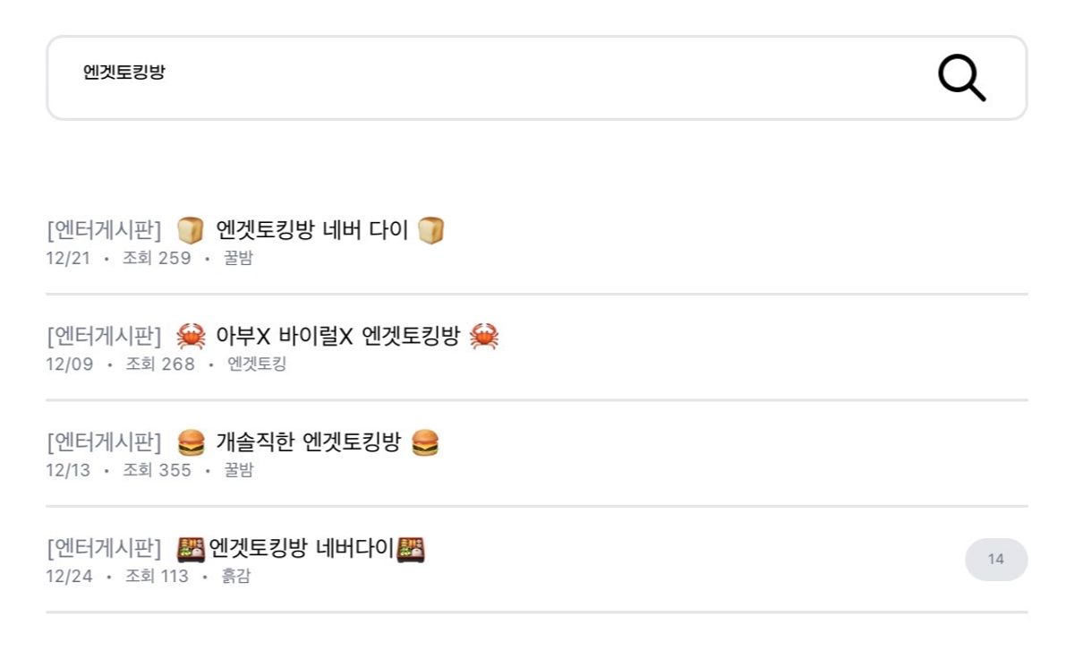
Task: Click author 꿀밤 under the 12/13 post
Action: (x=238, y=470)
